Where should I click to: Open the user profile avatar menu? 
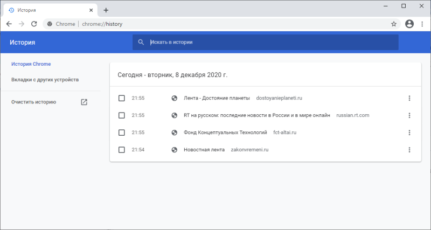click(409, 24)
